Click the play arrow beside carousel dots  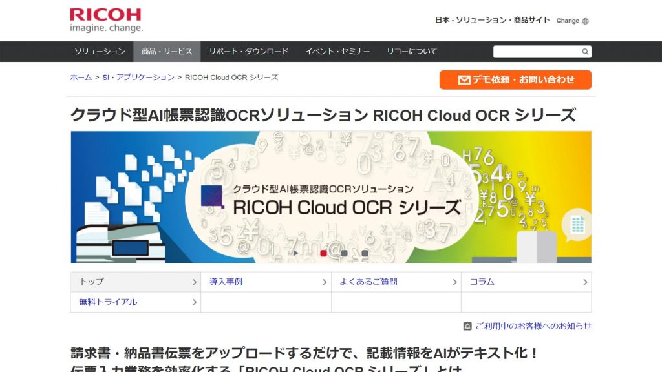(296, 253)
